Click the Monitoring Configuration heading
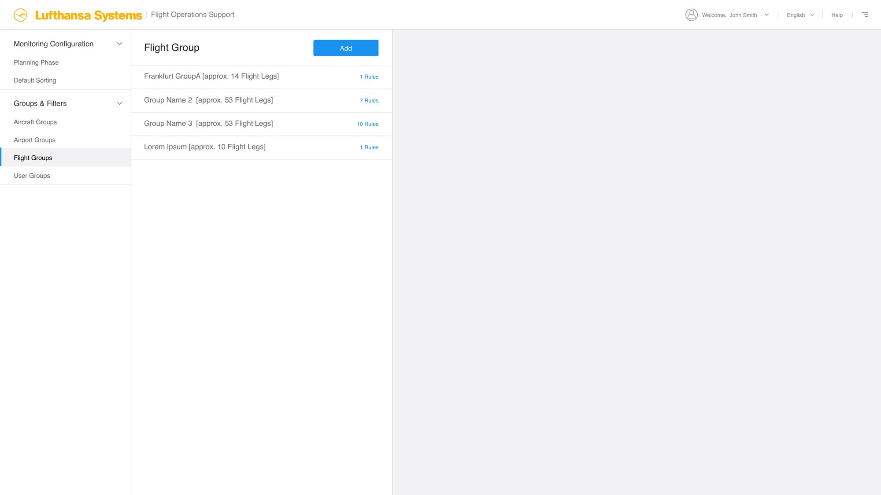881x495 pixels. (x=53, y=44)
